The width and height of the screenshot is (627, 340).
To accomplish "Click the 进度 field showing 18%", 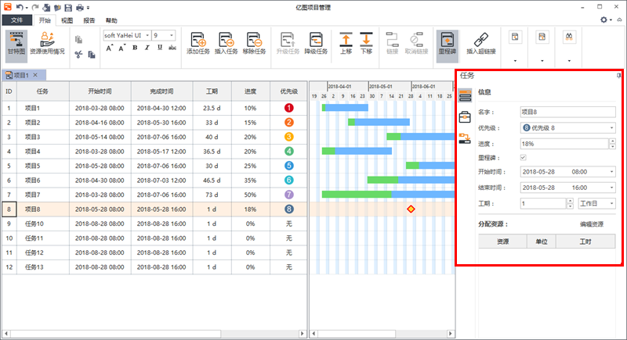I will 564,144.
